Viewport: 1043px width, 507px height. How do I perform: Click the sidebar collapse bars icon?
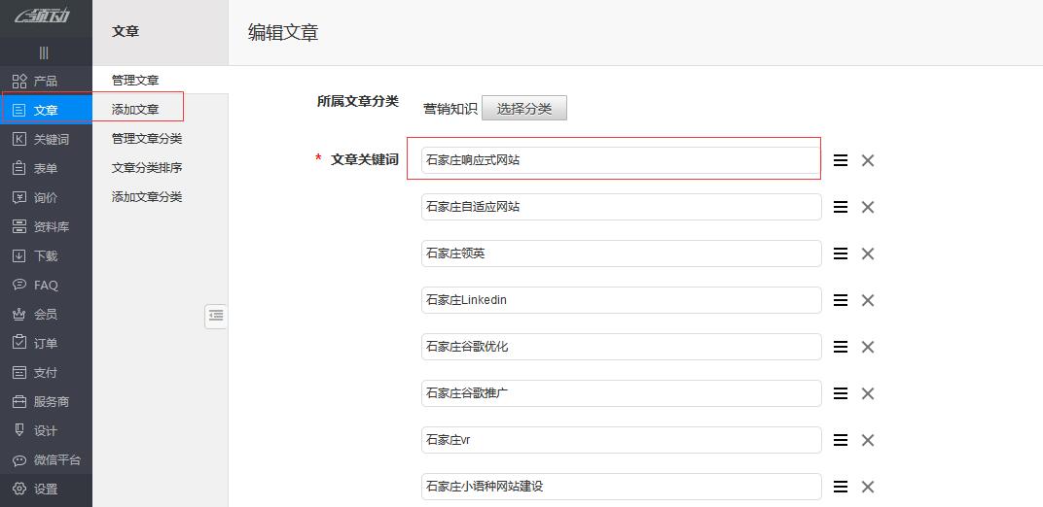(x=44, y=52)
